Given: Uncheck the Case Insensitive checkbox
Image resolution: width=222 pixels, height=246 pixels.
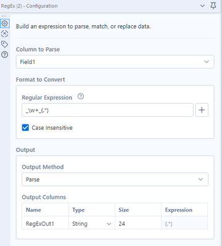Looking at the screenshot, I should [25, 127].
